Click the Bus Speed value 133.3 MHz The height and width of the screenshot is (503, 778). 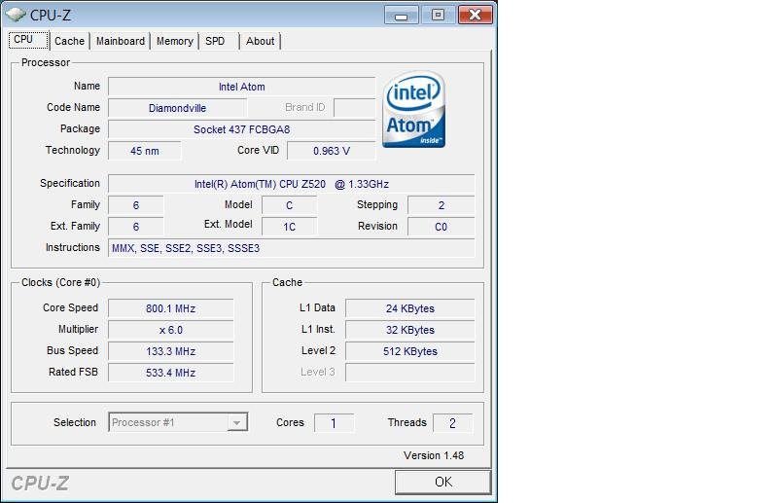click(x=171, y=351)
